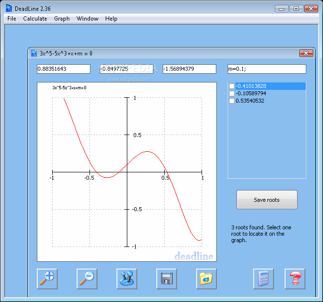Screen dimensions: 323x302
Task: Click the red curve in the graph
Action: [x=147, y=152]
